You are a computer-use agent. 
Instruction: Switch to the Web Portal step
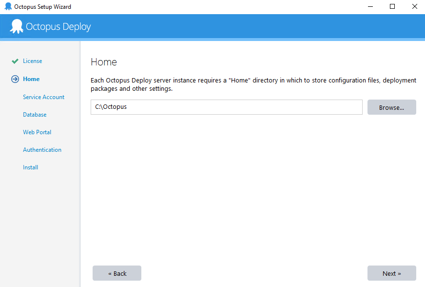tap(37, 132)
